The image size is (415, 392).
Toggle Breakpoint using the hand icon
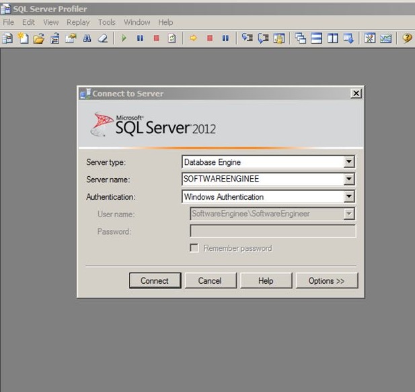[x=279, y=38]
